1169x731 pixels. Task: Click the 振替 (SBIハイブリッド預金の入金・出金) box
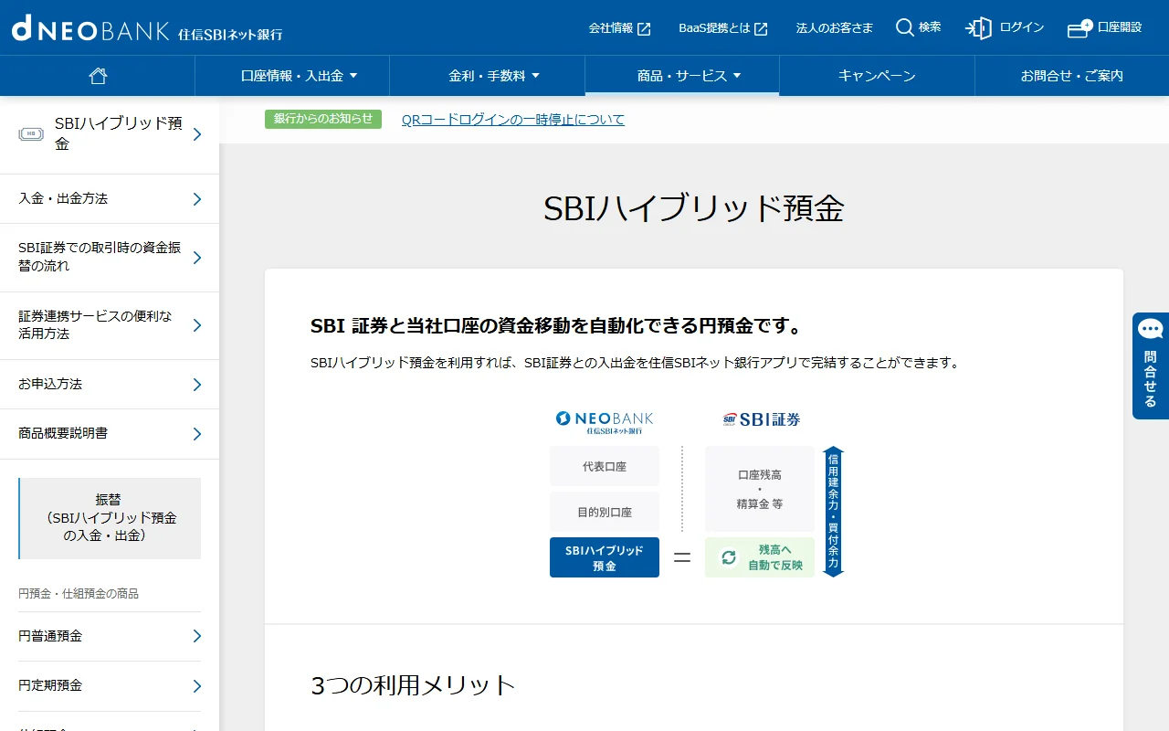point(110,518)
